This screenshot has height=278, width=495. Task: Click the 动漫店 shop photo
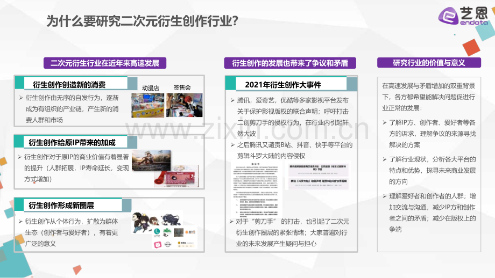pos(148,105)
